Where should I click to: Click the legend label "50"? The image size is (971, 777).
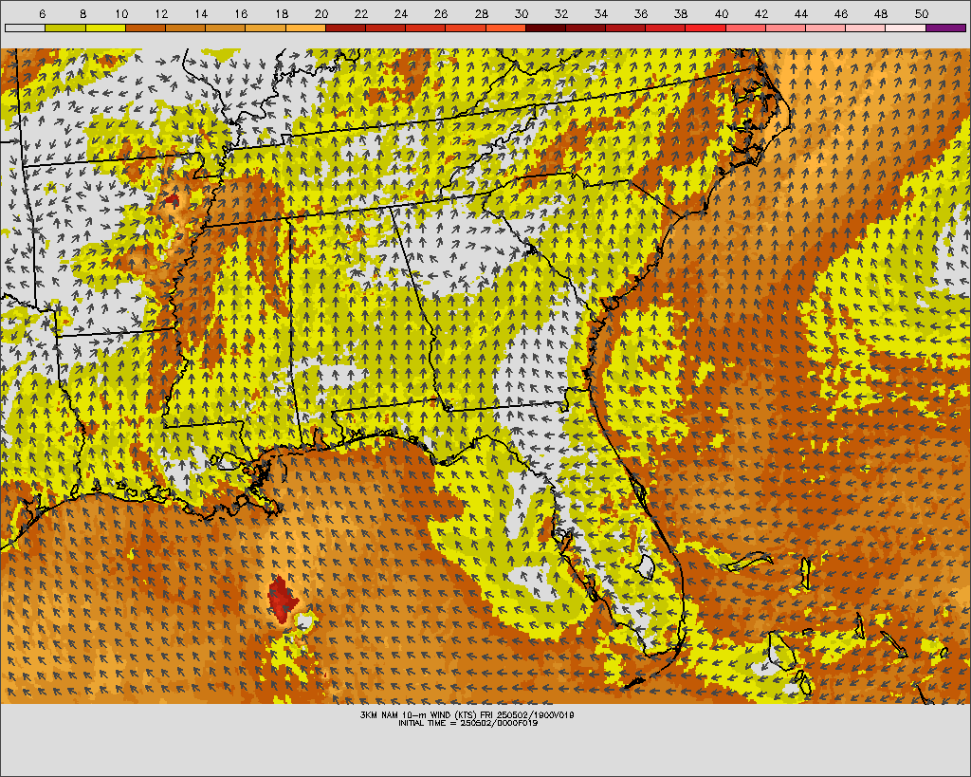pos(922,13)
